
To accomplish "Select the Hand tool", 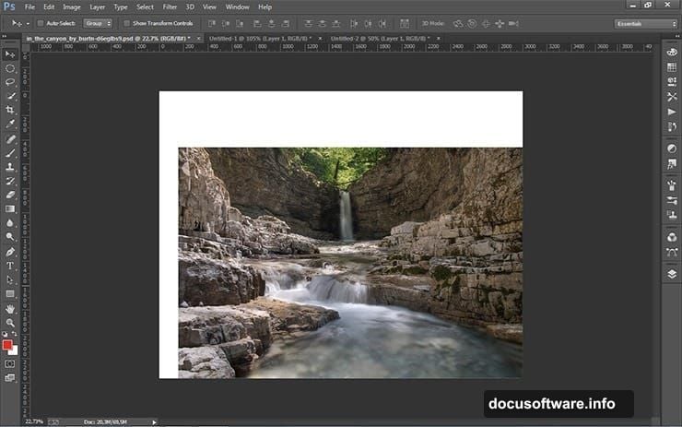I will (x=10, y=308).
